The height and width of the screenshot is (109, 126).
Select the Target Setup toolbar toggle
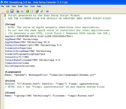pyautogui.click(x=37, y=11)
